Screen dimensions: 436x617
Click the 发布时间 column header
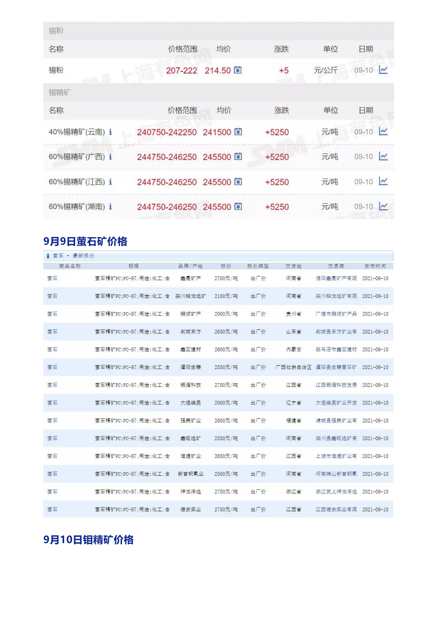click(375, 266)
